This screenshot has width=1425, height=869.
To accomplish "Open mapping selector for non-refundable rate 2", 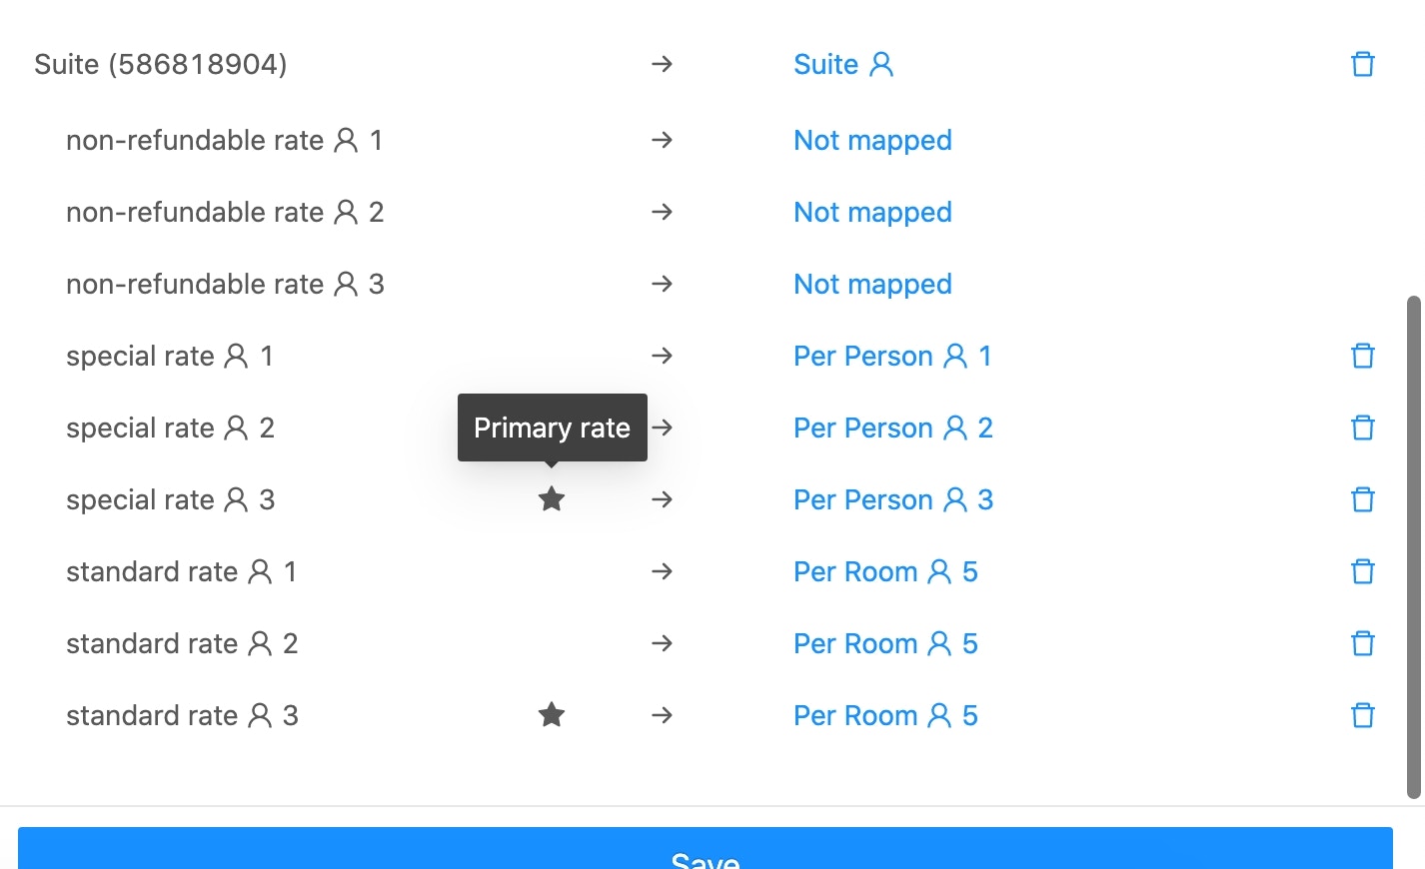I will (871, 212).
